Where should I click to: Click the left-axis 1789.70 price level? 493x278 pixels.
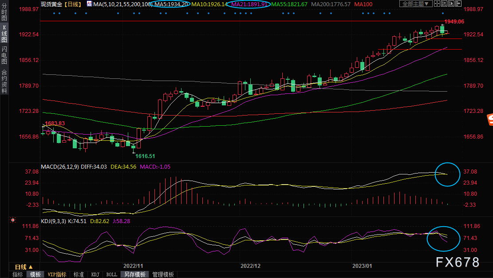click(x=29, y=86)
